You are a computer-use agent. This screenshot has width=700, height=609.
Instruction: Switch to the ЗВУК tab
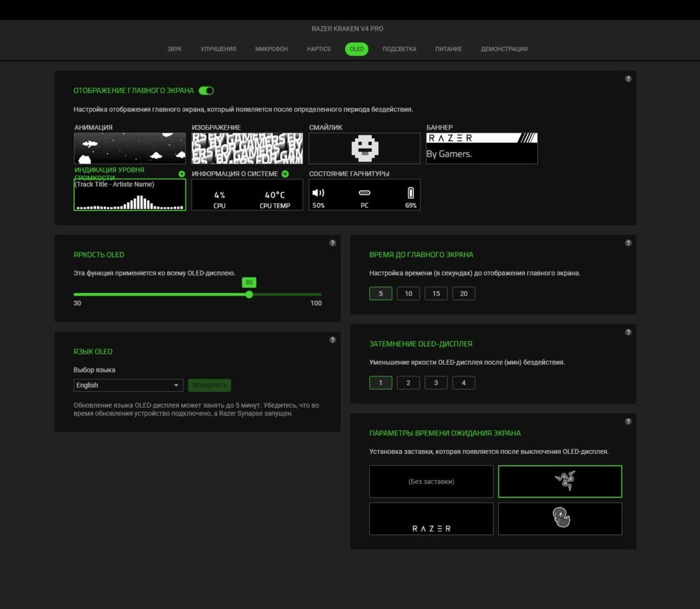(174, 49)
